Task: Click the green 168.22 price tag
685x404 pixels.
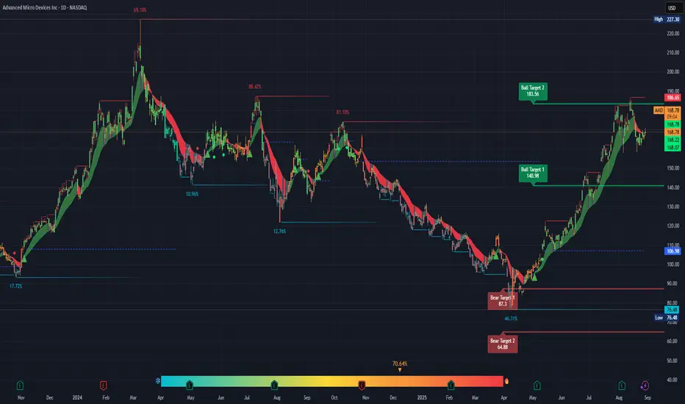Action: 673,140
